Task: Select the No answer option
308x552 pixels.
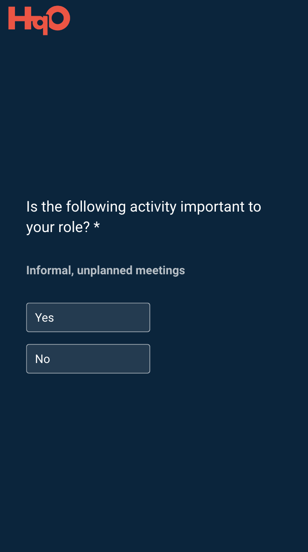Action: tap(88, 359)
